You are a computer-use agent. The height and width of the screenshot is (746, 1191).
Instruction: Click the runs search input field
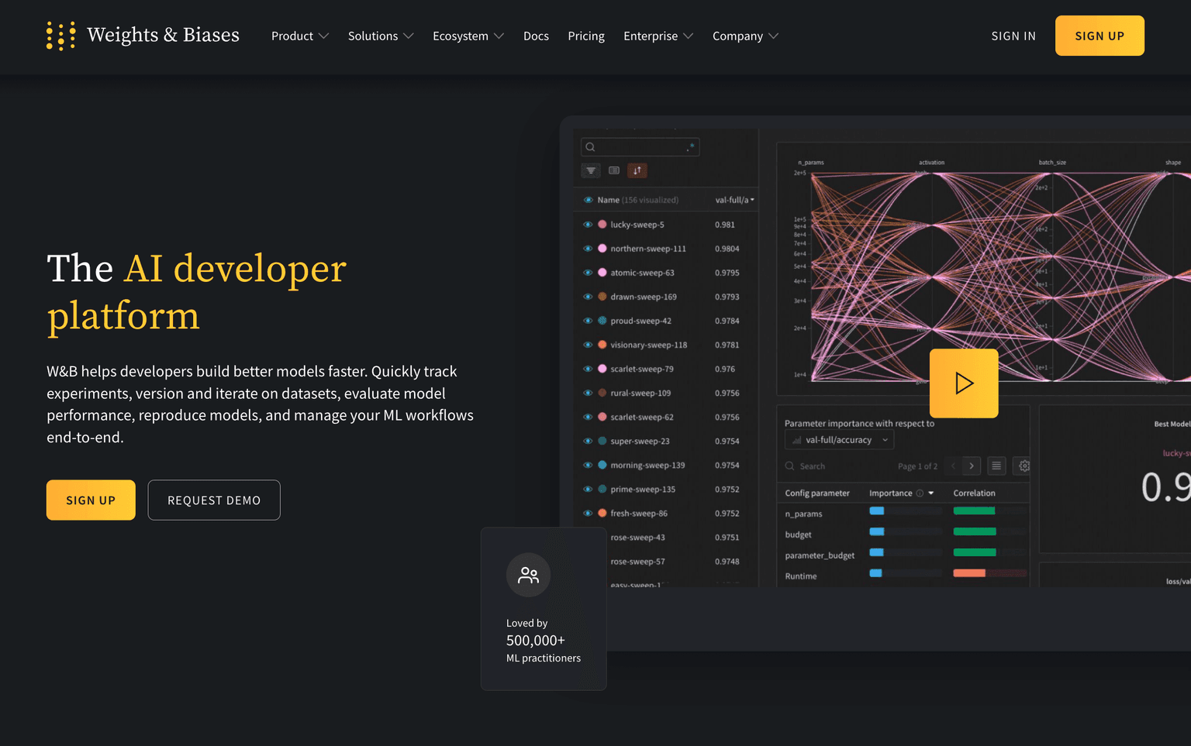[x=640, y=147]
